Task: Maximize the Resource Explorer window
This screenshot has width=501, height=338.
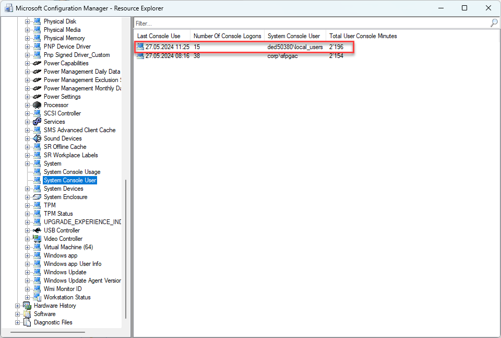Action: [x=464, y=8]
